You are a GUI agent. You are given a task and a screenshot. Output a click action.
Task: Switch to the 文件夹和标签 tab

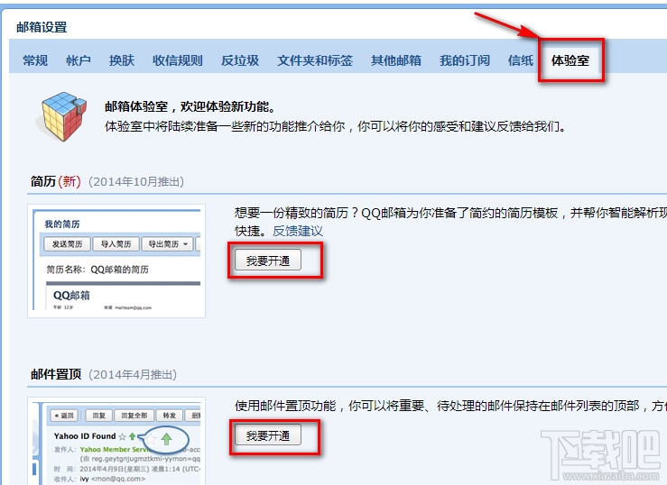[315, 60]
